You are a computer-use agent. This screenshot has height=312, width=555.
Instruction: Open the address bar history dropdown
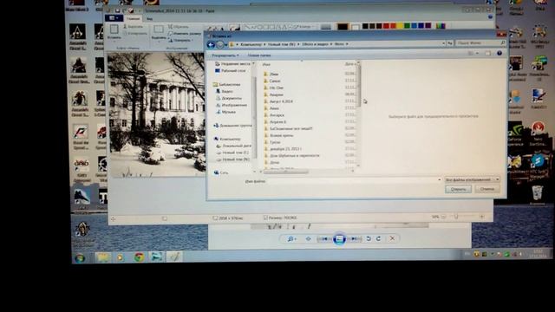(x=443, y=43)
